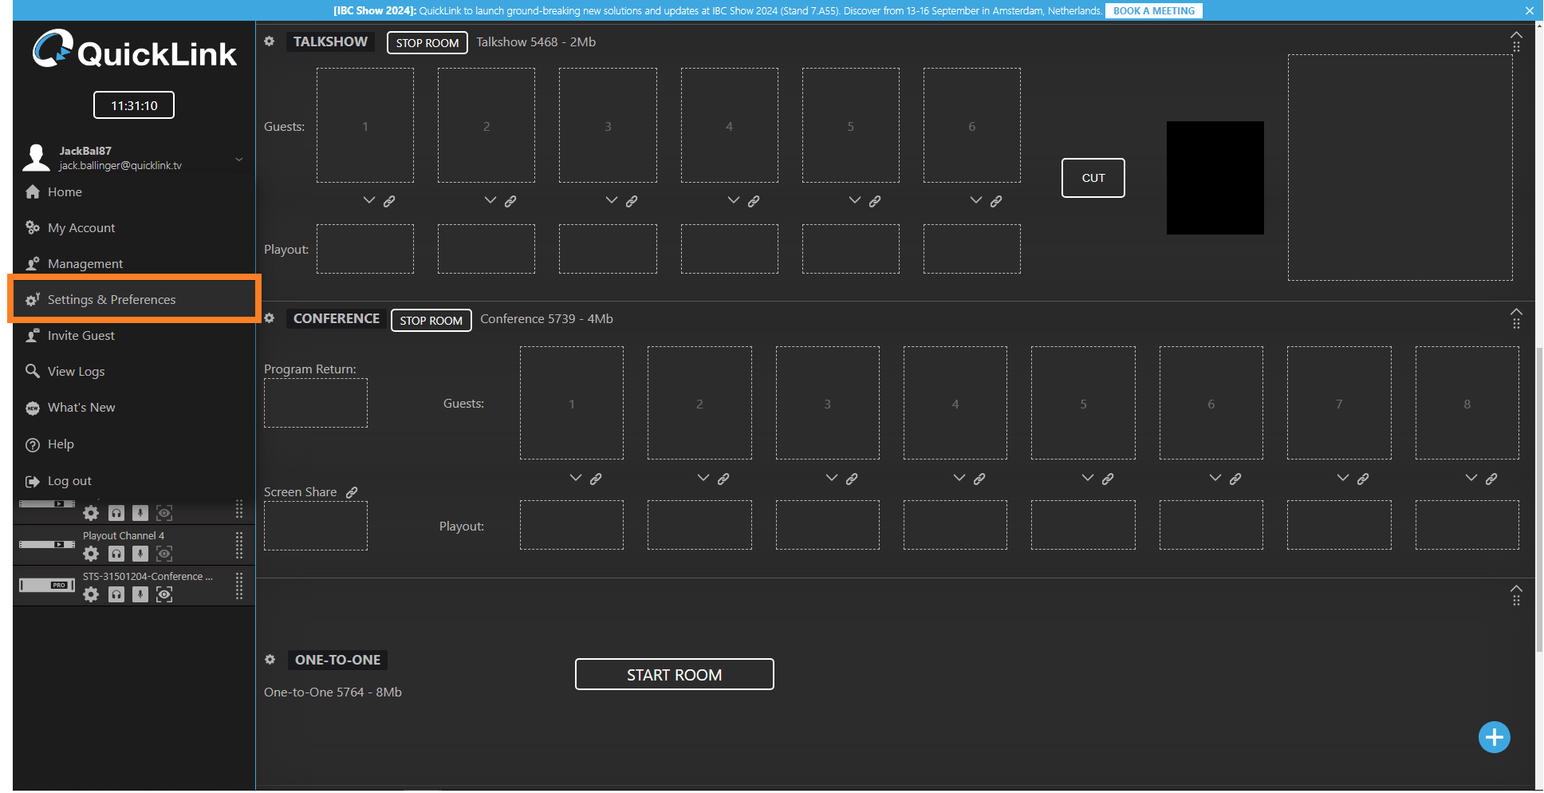Click the QuickLink logo

click(134, 49)
